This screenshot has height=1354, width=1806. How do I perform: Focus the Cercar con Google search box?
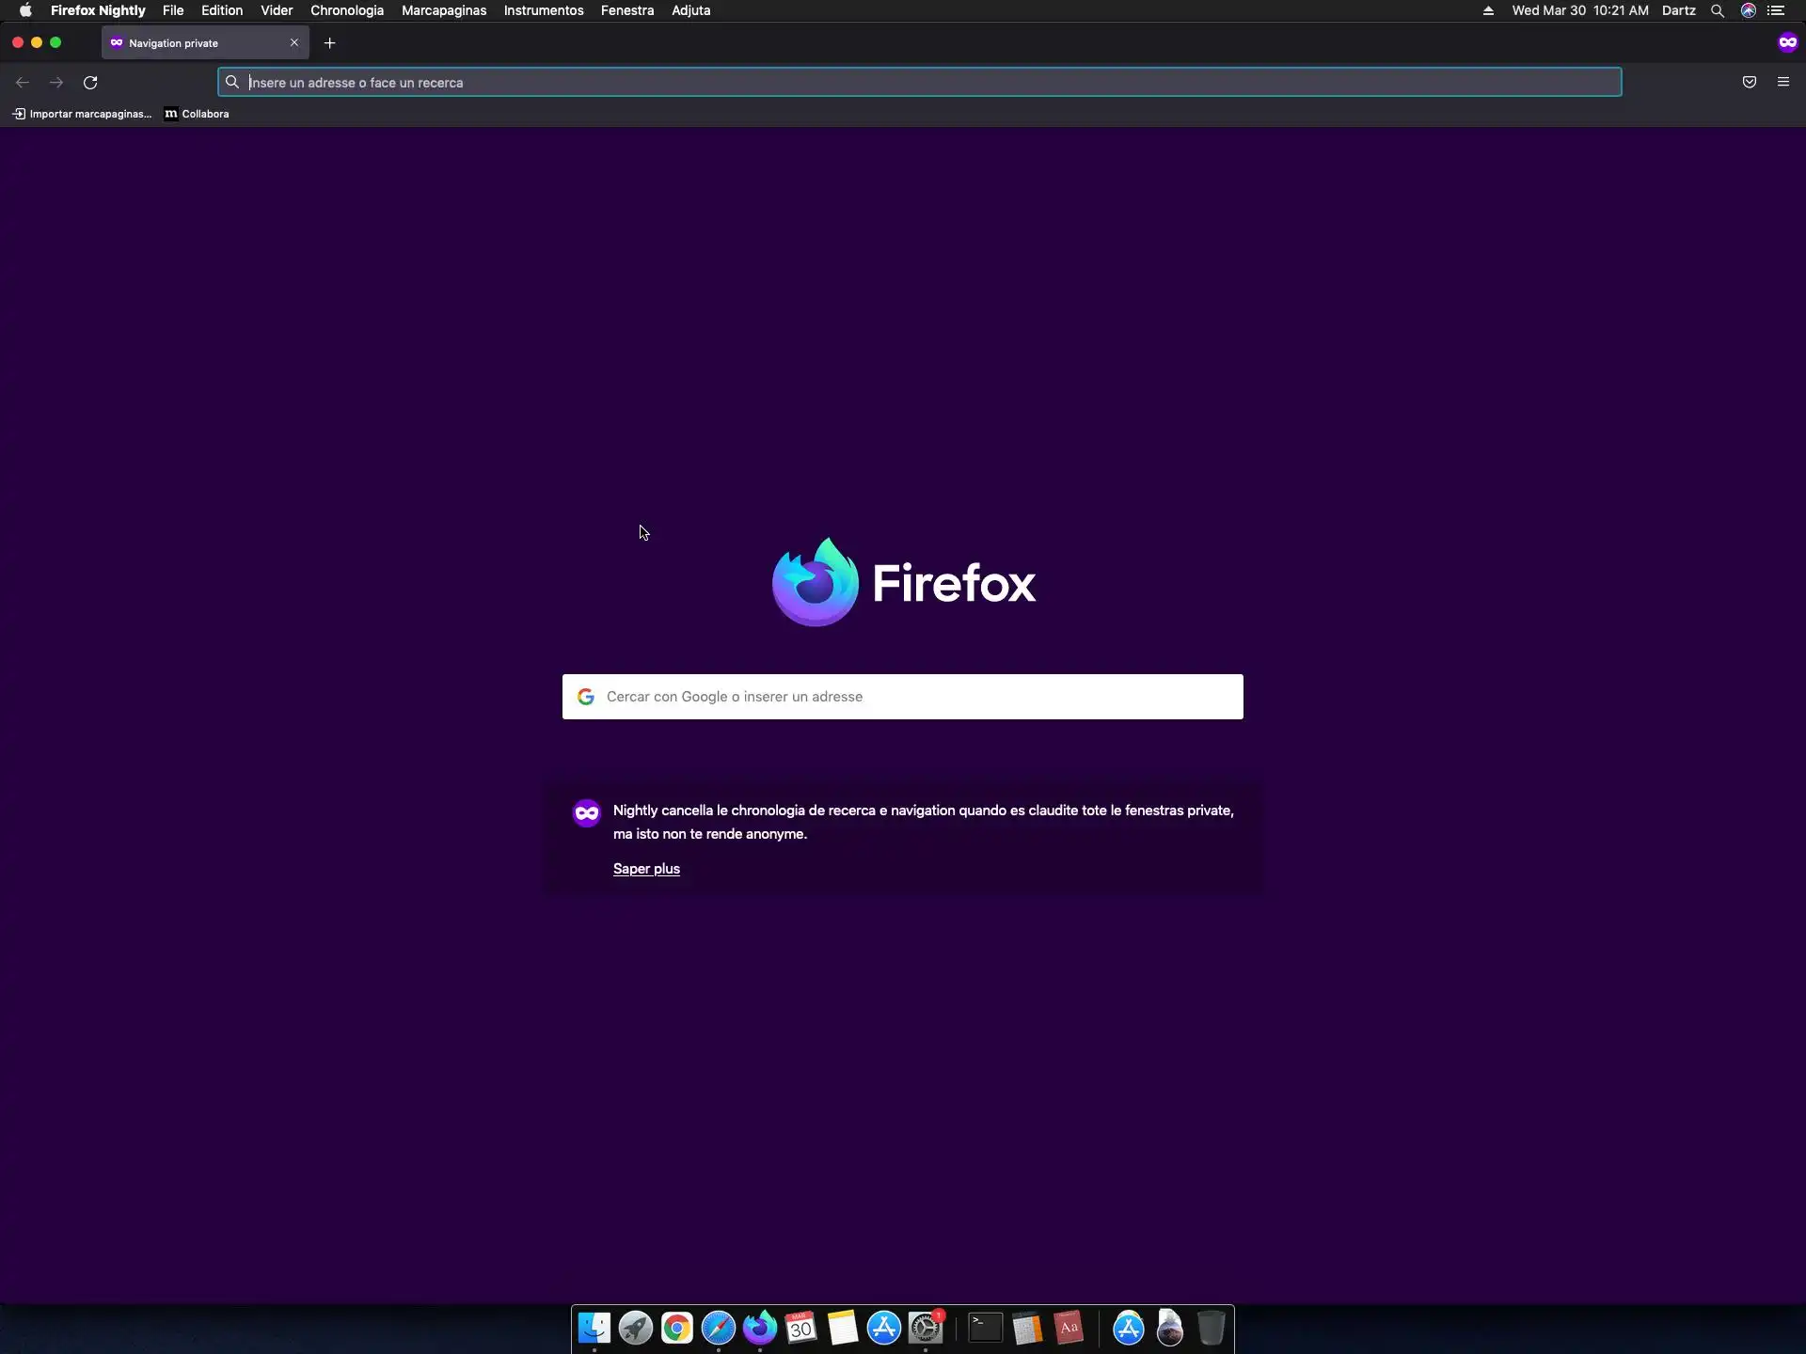click(x=903, y=697)
